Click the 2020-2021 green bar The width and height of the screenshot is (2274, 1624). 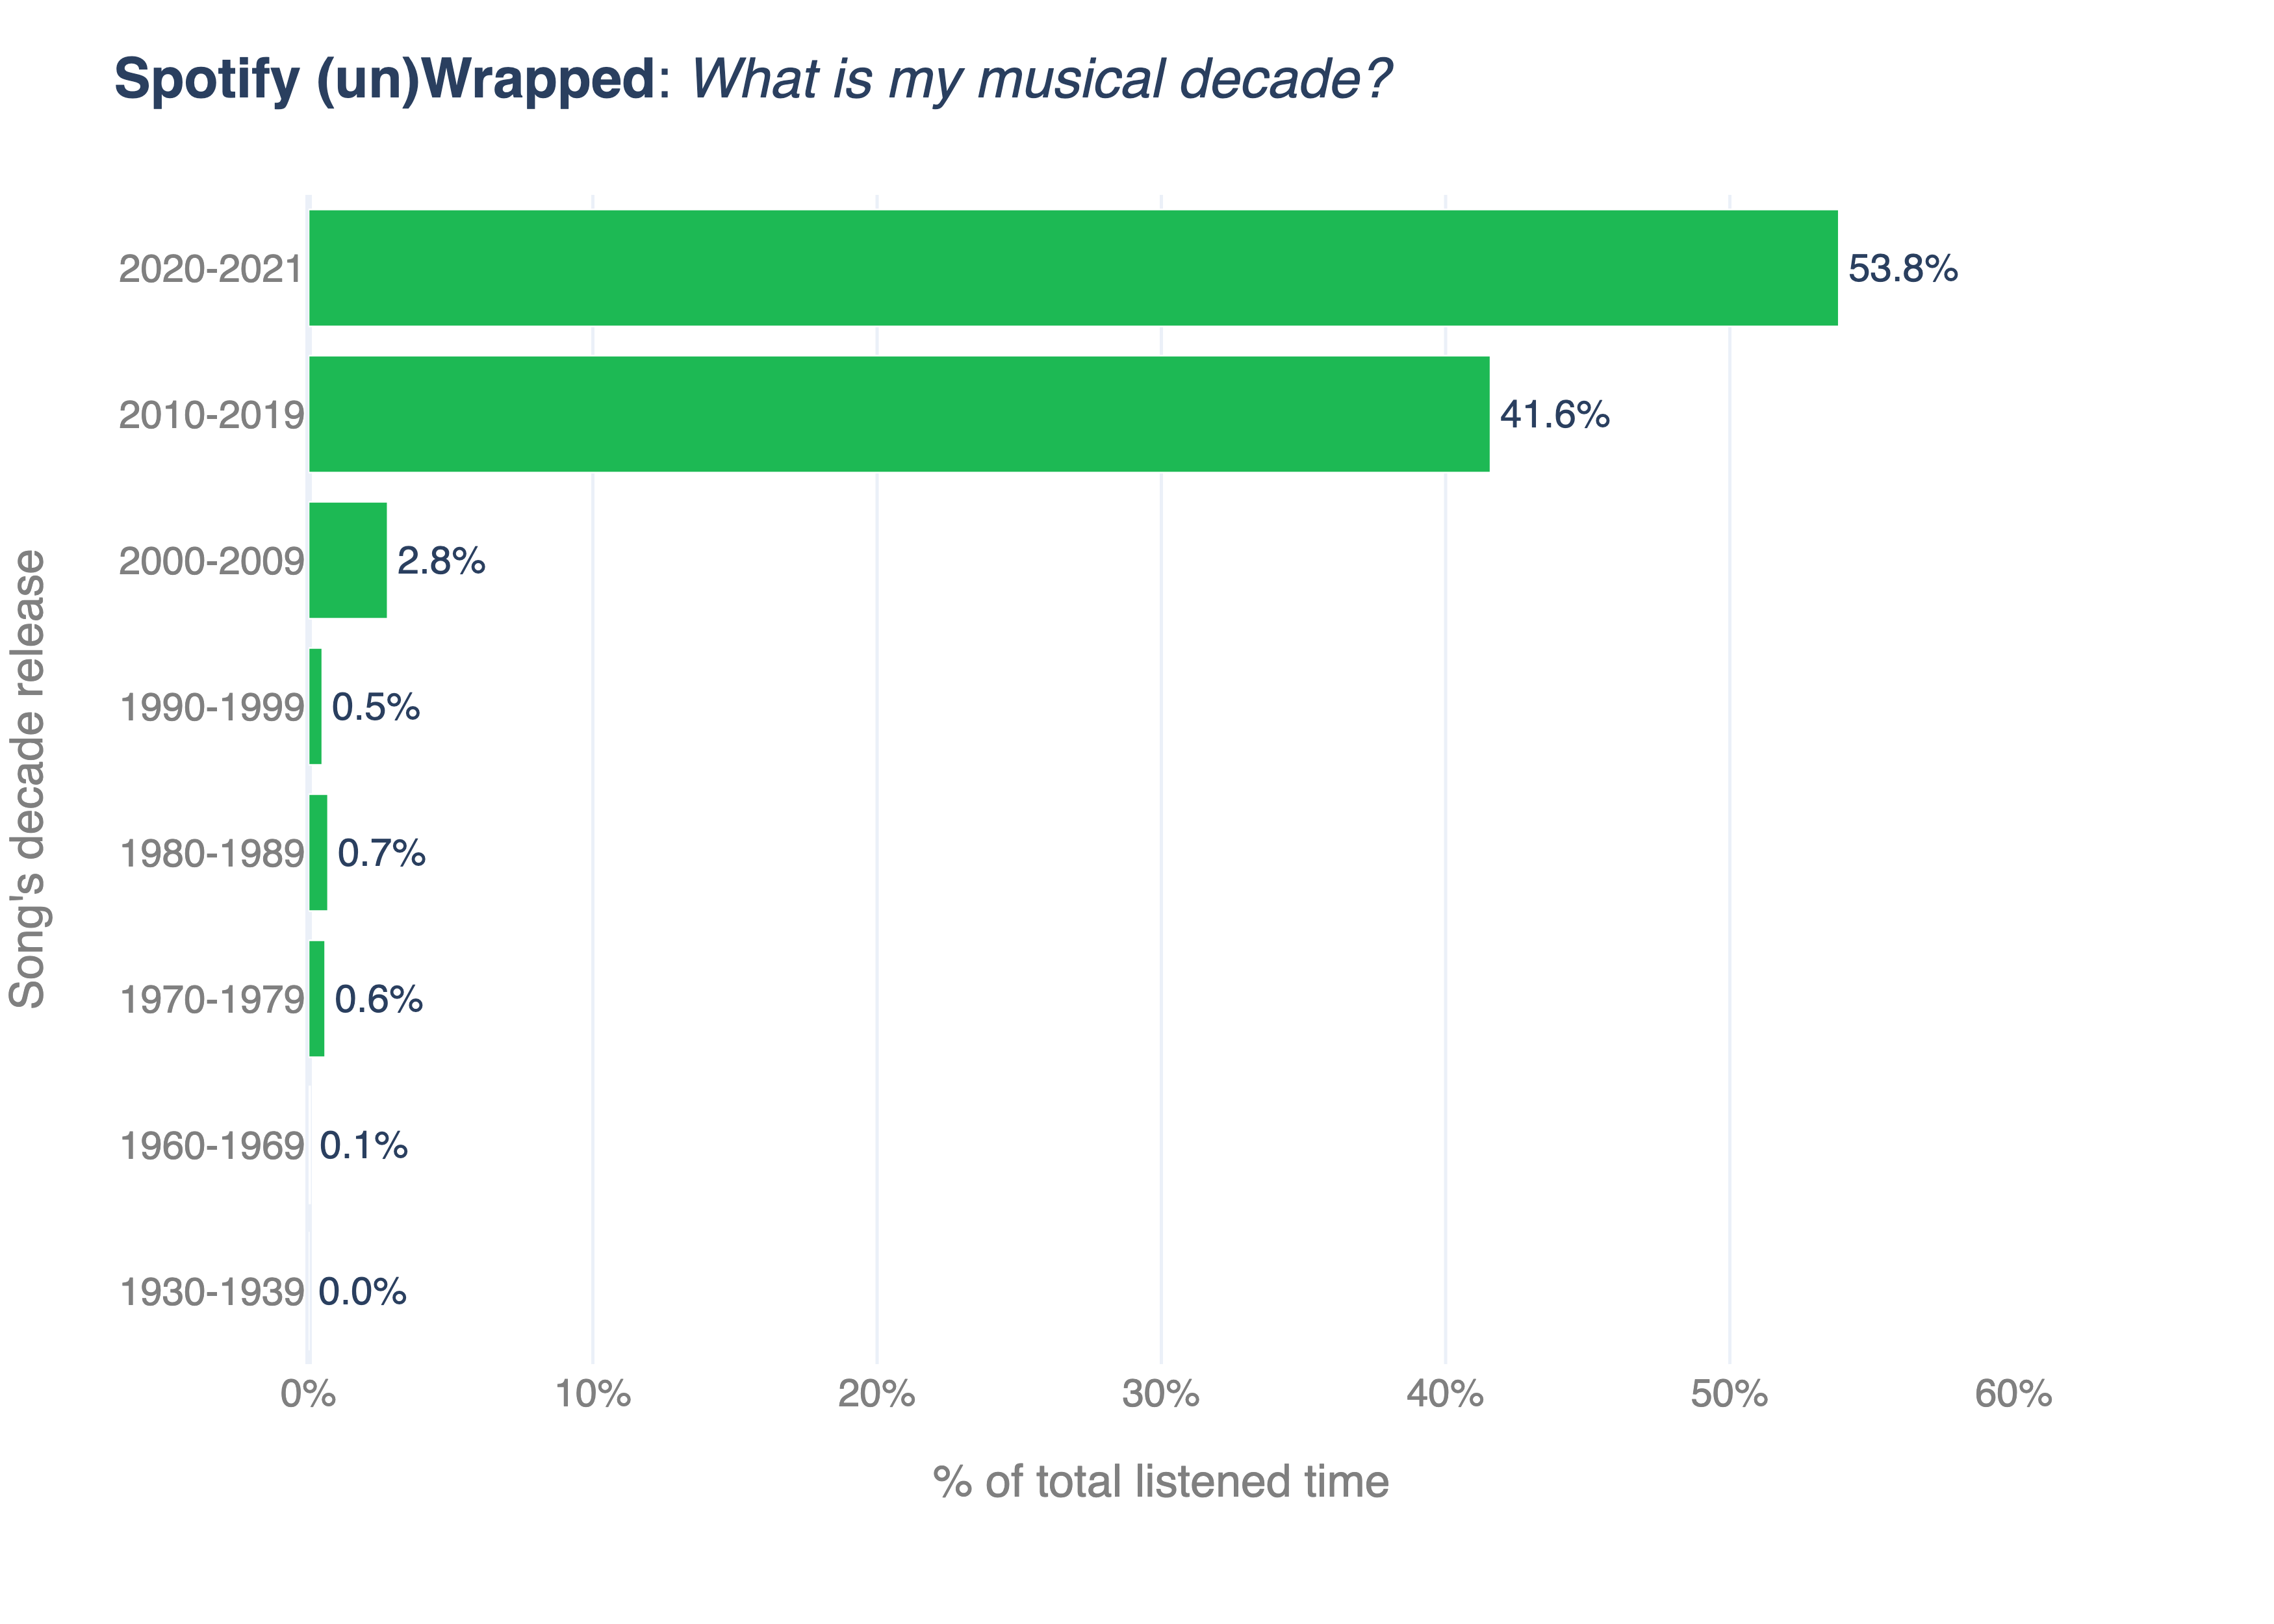[x=1072, y=268]
